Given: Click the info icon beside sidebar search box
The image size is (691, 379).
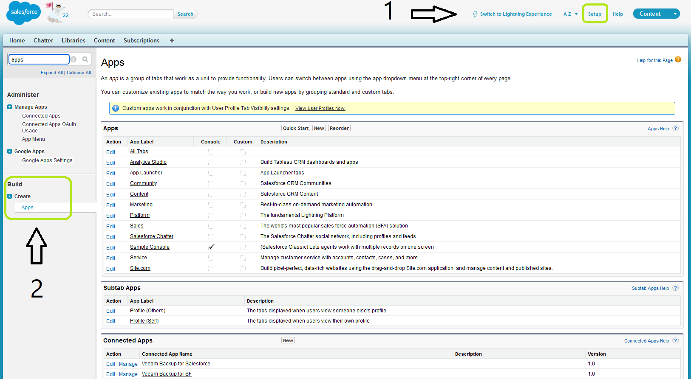Looking at the screenshot, I should 74,59.
